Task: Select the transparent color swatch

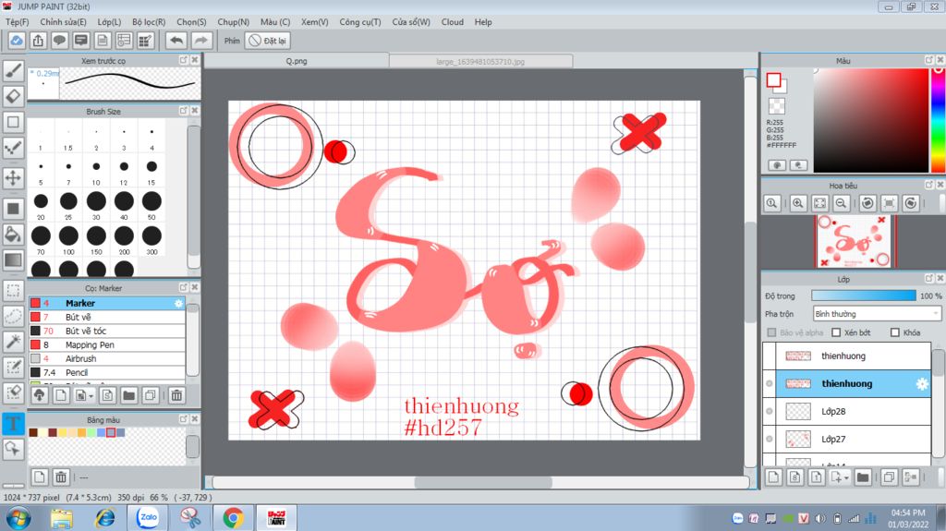Action: click(x=776, y=106)
